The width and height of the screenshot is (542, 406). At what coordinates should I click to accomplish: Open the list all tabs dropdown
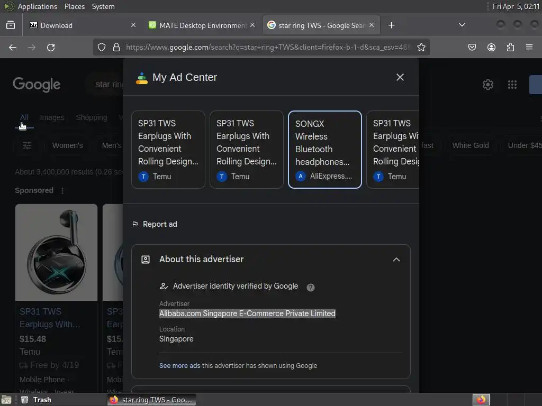(x=462, y=25)
